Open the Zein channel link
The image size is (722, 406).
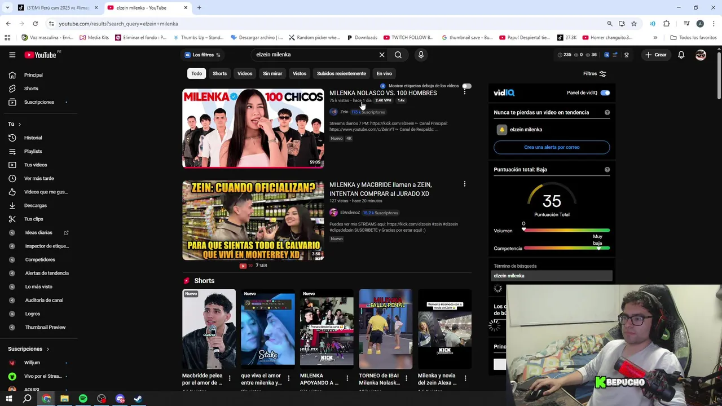point(344,112)
